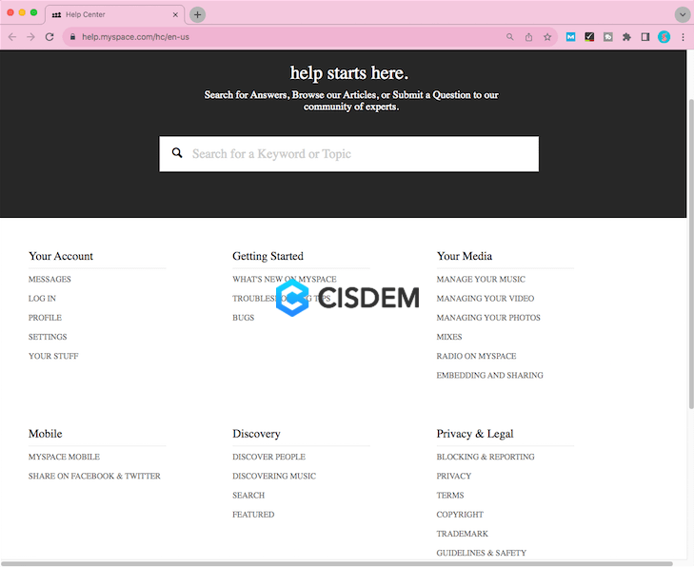Open the MESSAGES link
The height and width of the screenshot is (567, 694).
click(x=50, y=279)
